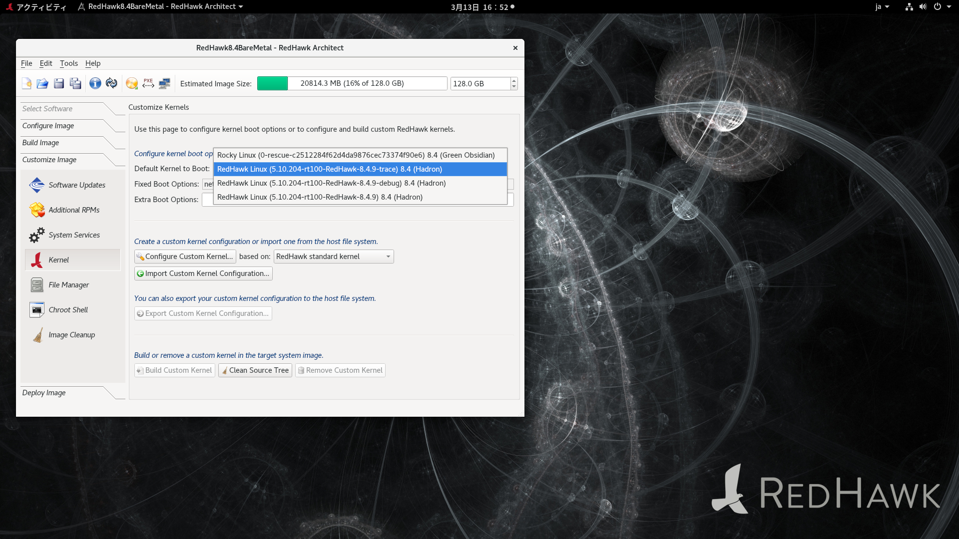Image resolution: width=959 pixels, height=539 pixels.
Task: Click the New session toolbar icon
Action: pos(27,83)
